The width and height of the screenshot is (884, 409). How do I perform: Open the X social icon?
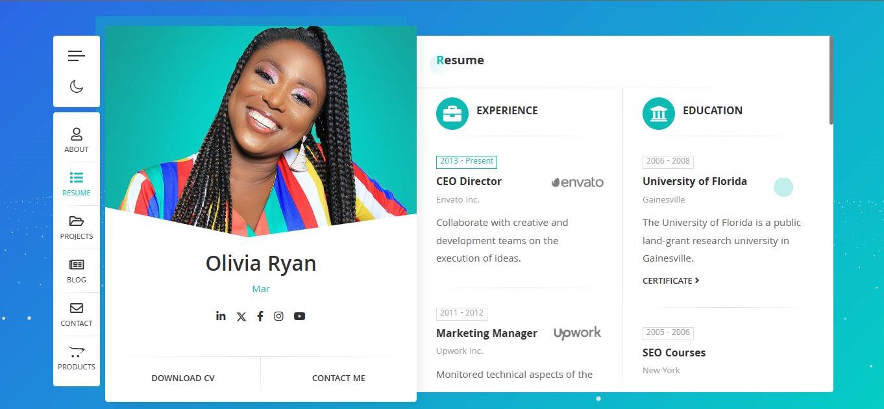[x=241, y=317]
